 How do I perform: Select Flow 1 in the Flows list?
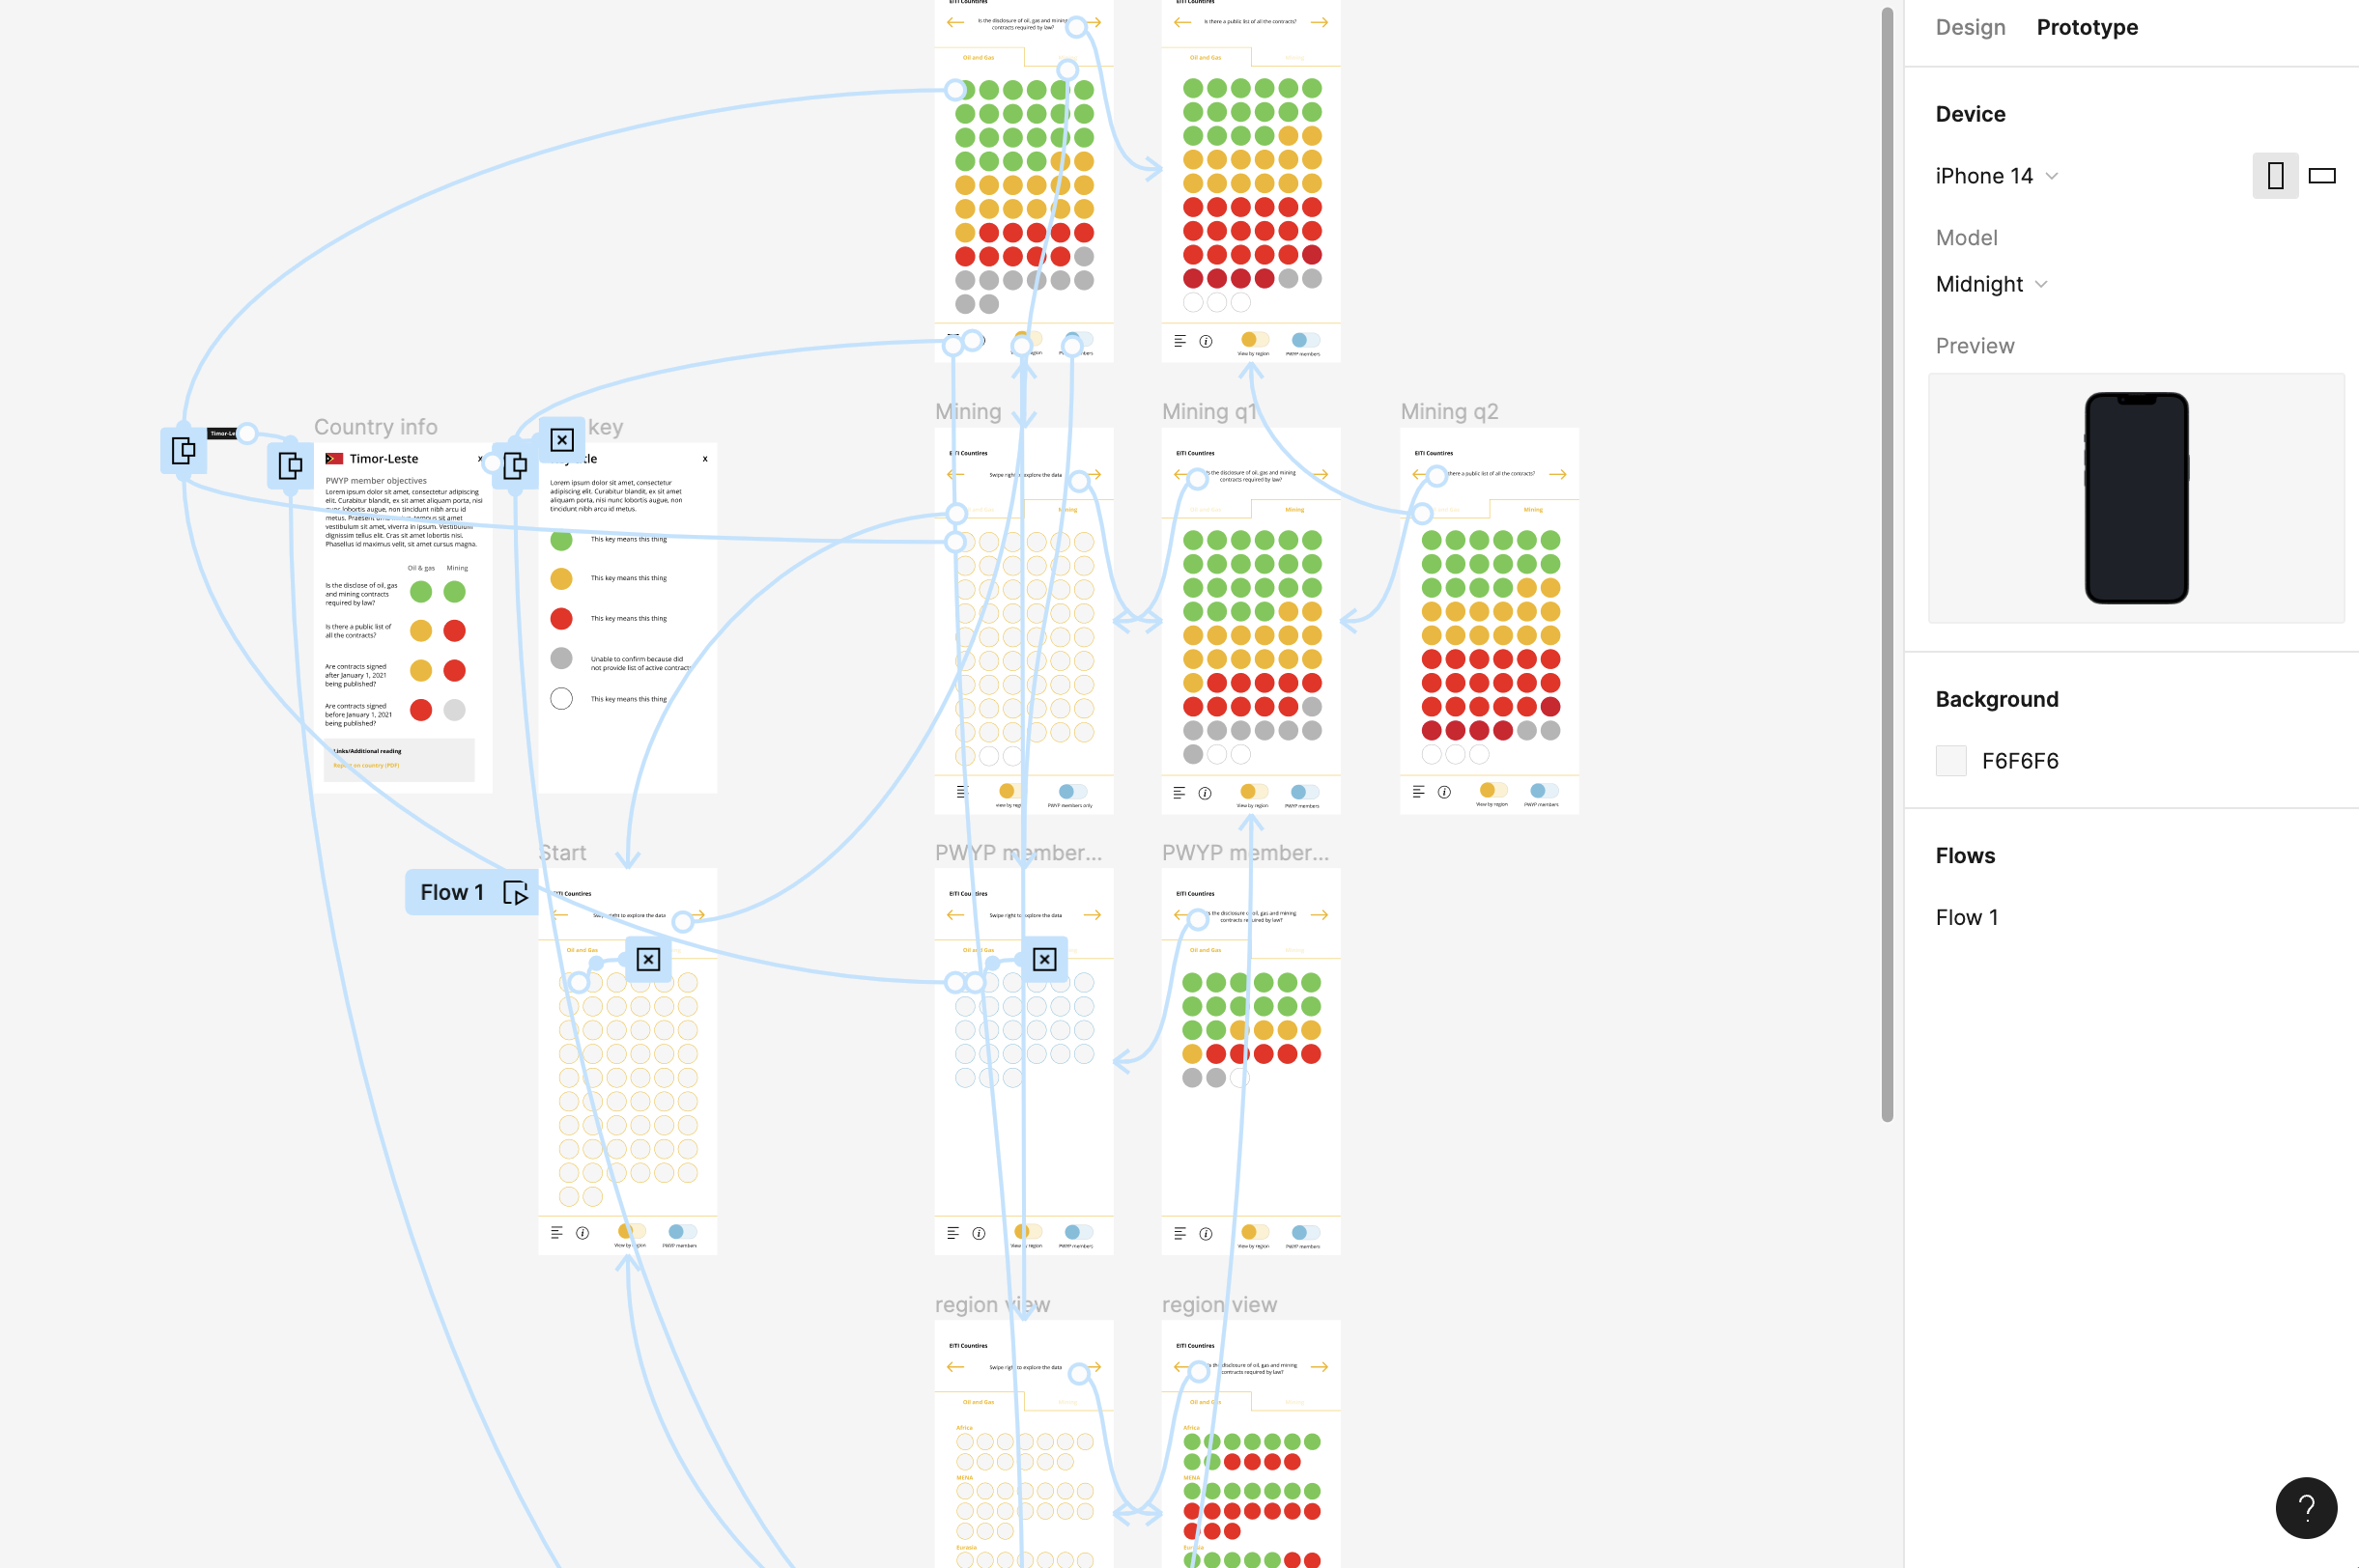coord(1966,917)
